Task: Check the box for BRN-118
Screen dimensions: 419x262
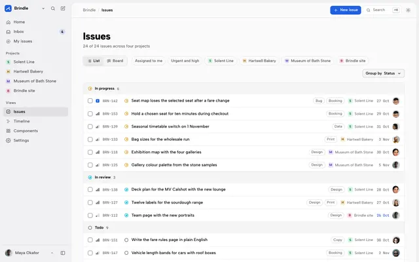Action: click(x=90, y=152)
